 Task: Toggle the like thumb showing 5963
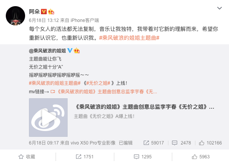[x=201, y=157]
